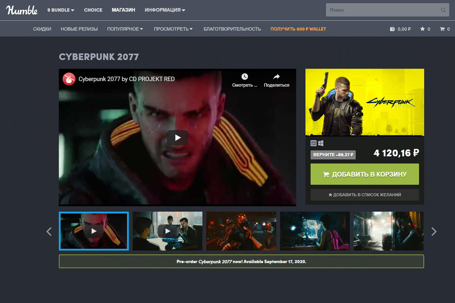Click the pre-order availability banner
The height and width of the screenshot is (303, 455).
coord(242,261)
